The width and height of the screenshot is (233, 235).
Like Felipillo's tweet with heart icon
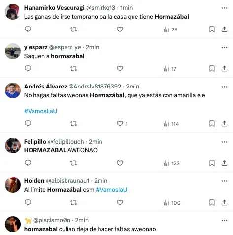120,163
